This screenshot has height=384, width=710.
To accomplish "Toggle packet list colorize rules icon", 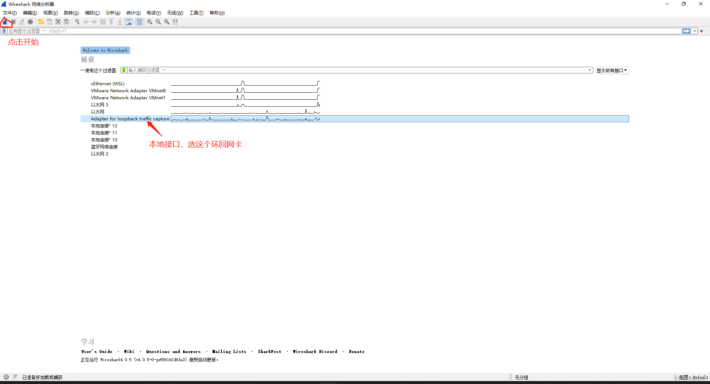I will (139, 22).
